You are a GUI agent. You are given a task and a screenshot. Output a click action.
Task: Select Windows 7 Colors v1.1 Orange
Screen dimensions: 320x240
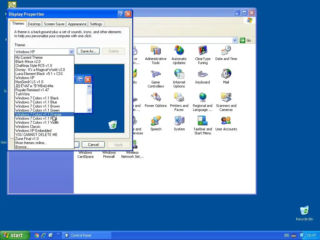click(44, 114)
